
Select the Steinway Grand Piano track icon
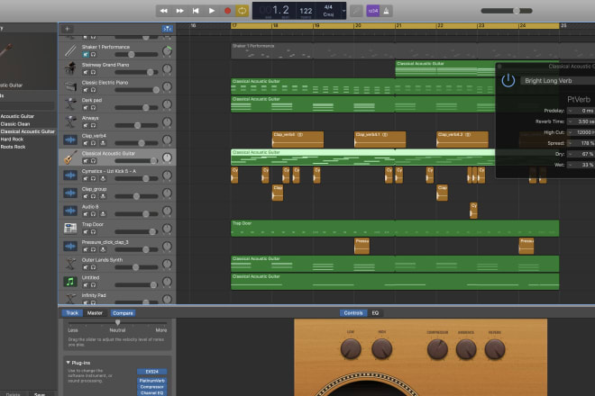70,68
